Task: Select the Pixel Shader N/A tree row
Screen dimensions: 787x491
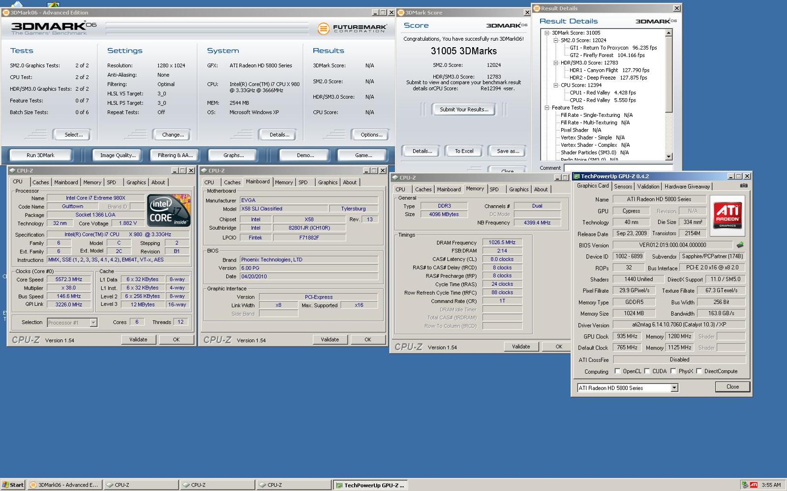Action: tap(581, 130)
